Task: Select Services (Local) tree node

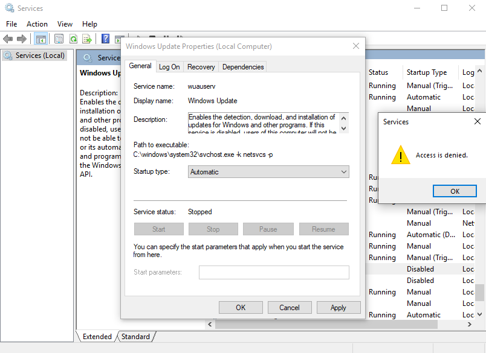Action: click(x=34, y=56)
